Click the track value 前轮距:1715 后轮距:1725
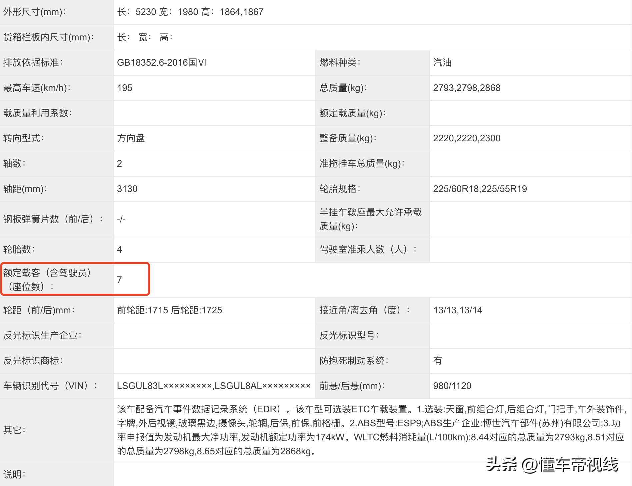 [169, 310]
